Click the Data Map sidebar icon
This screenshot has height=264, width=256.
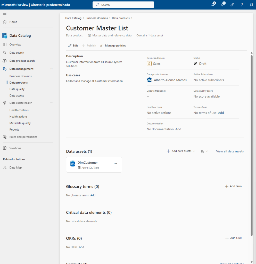[x=5, y=167]
